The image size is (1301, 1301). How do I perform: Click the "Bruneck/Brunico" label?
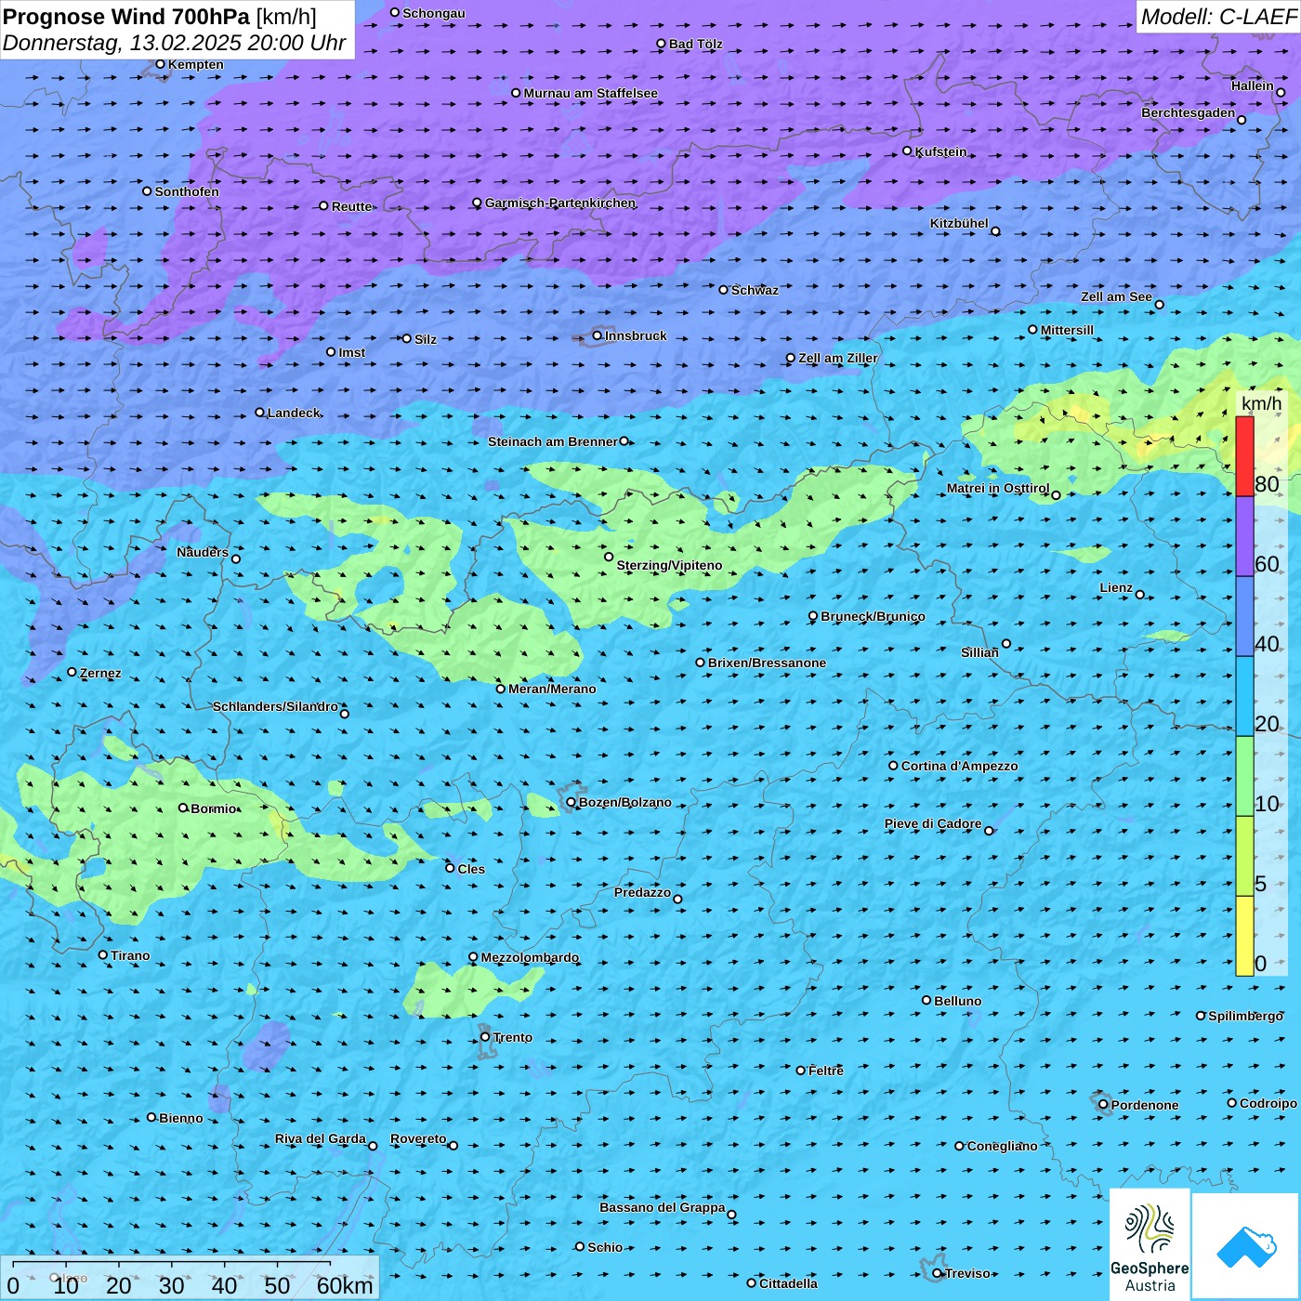873,616
